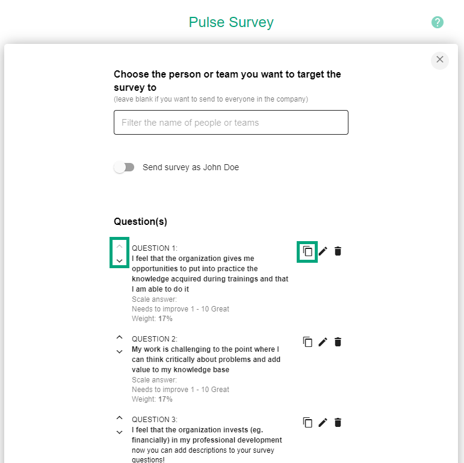Move Question 3 up with the chevron
The image size is (464, 463).
pos(119,418)
